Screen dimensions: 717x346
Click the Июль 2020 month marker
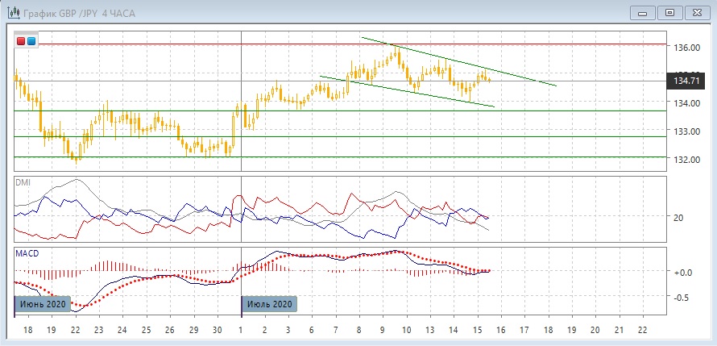click(x=270, y=304)
